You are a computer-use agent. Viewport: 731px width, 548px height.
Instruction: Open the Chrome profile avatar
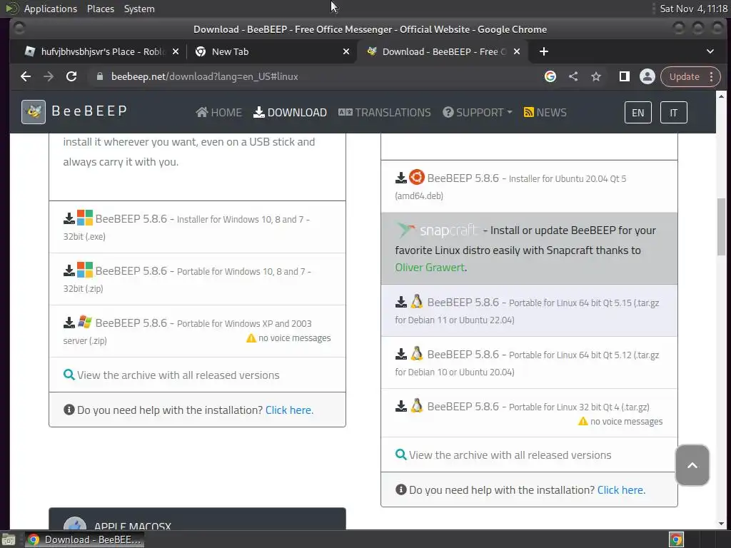(x=647, y=76)
